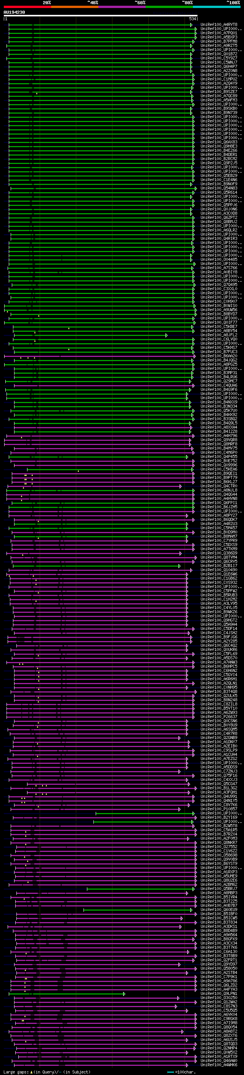The width and height of the screenshot is (244, 1075).
Task: Select hit label UniRef100_A8BY54
Action: pos(218,331)
